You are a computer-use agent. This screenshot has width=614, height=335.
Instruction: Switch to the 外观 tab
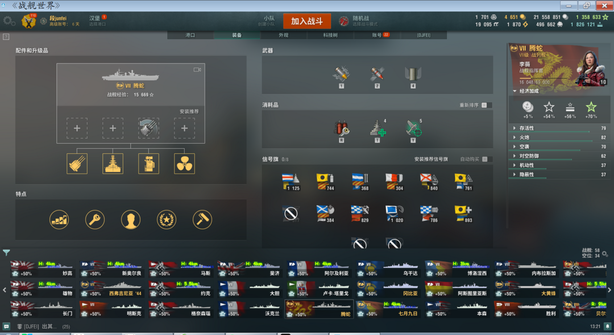(284, 35)
